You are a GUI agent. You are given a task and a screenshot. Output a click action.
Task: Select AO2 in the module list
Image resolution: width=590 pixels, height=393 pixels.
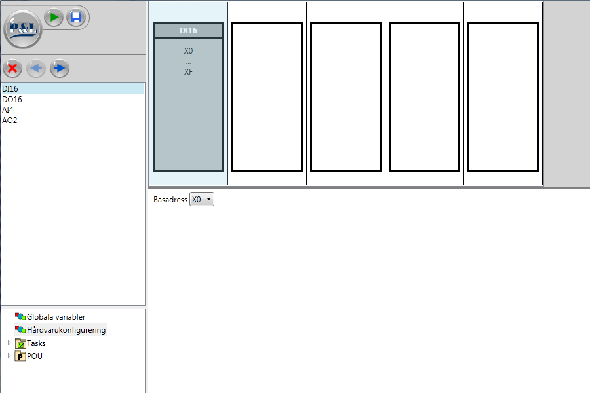tap(73, 121)
